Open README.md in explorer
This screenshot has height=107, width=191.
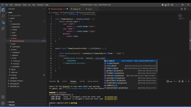pyautogui.click(x=26, y=86)
